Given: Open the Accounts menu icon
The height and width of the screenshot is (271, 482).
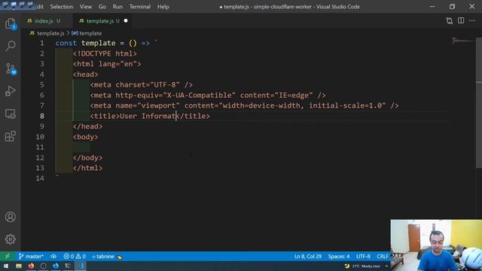Looking at the screenshot, I should (11, 217).
